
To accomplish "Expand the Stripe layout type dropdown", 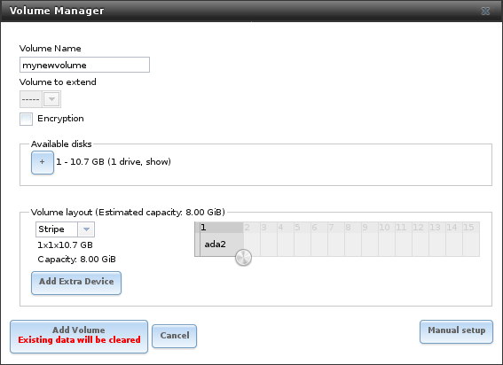I will click(65, 229).
